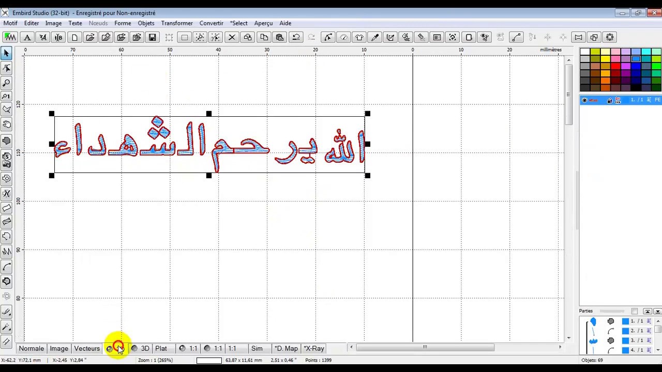Click horizontal scrollbar left arrow
The height and width of the screenshot is (372, 662).
coord(352,347)
